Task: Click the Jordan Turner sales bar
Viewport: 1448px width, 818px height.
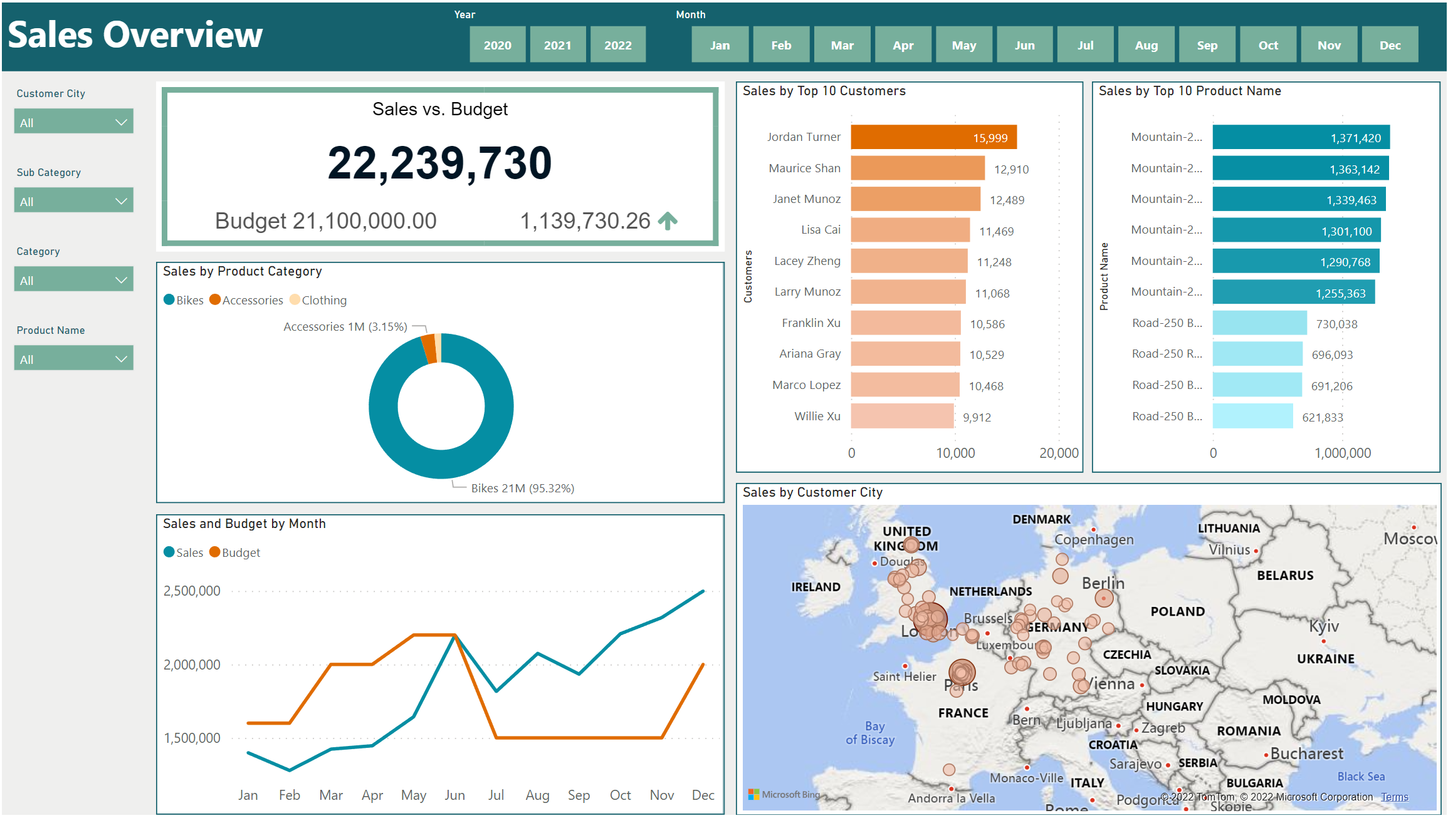Action: click(933, 137)
